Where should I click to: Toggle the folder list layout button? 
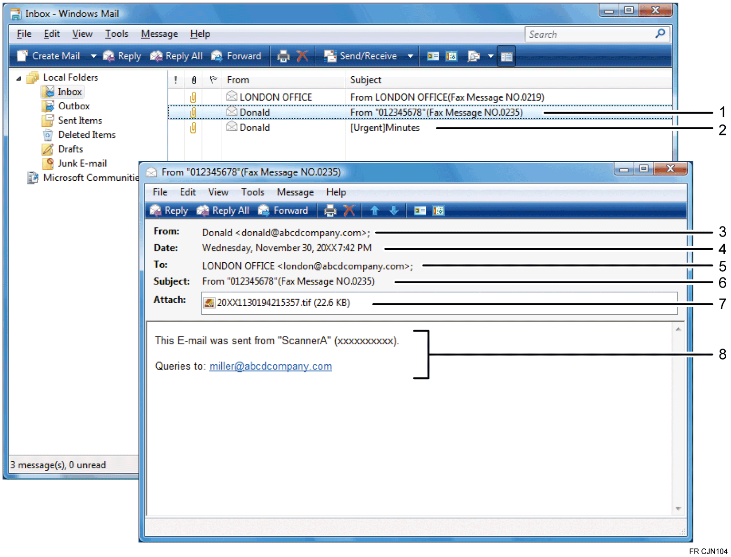[506, 57]
